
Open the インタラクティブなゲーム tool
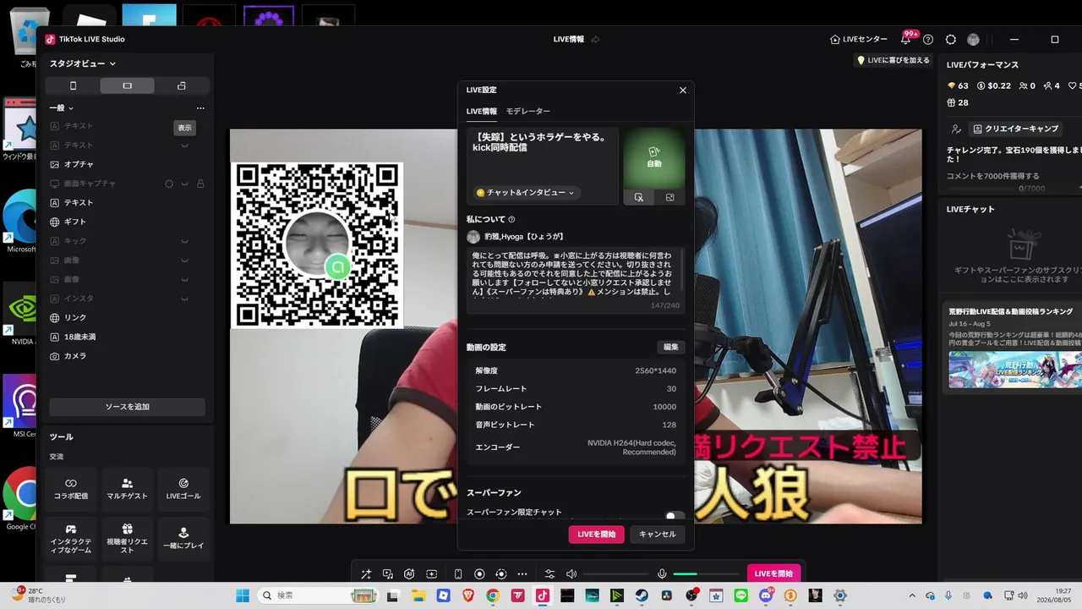(x=71, y=539)
